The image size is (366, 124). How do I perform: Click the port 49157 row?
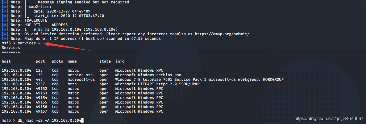click(82, 111)
